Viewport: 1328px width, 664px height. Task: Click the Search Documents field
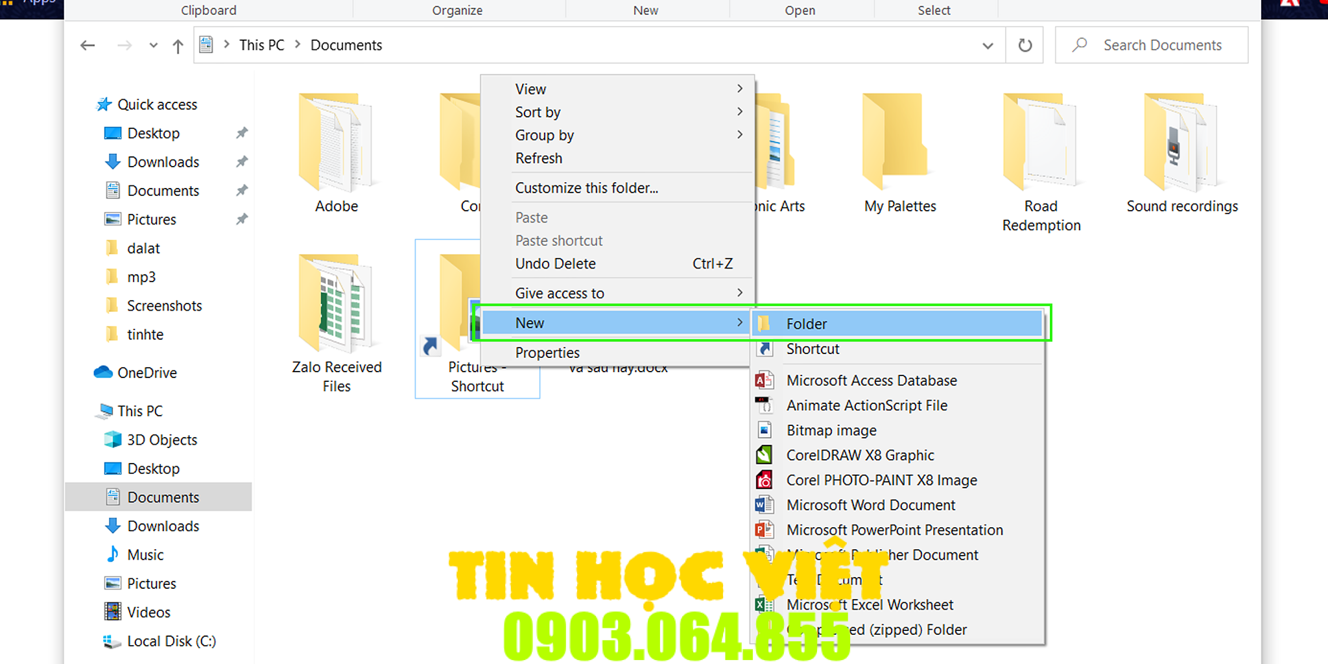pyautogui.click(x=1162, y=45)
